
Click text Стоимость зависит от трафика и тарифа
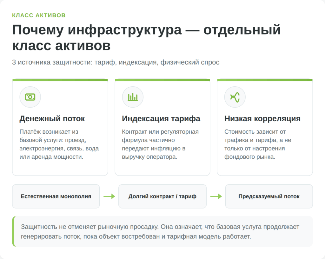[x=258, y=144]
